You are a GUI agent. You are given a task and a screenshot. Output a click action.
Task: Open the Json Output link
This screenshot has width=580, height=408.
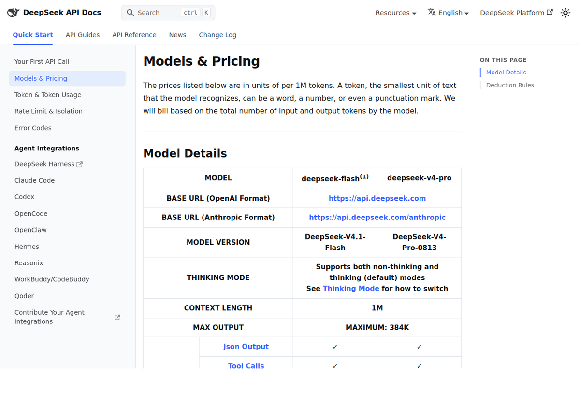(x=246, y=347)
